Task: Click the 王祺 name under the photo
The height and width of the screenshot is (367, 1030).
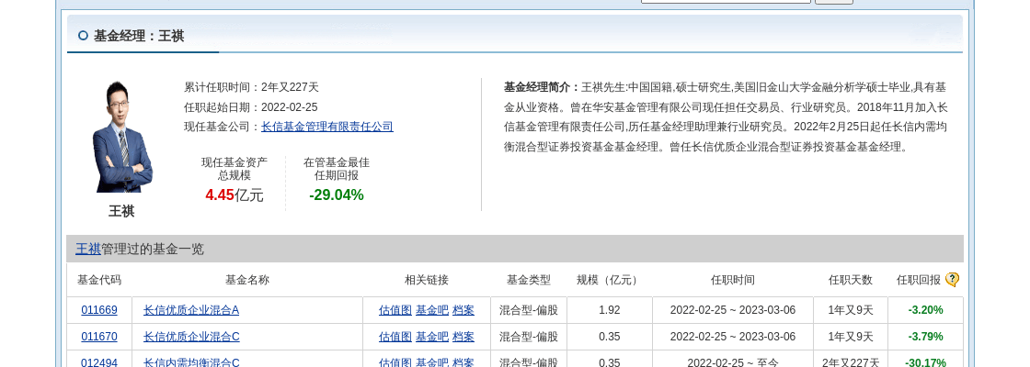Action: coord(121,211)
